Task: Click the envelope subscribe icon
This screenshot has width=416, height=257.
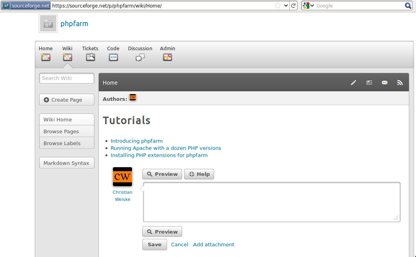Action: click(x=384, y=83)
